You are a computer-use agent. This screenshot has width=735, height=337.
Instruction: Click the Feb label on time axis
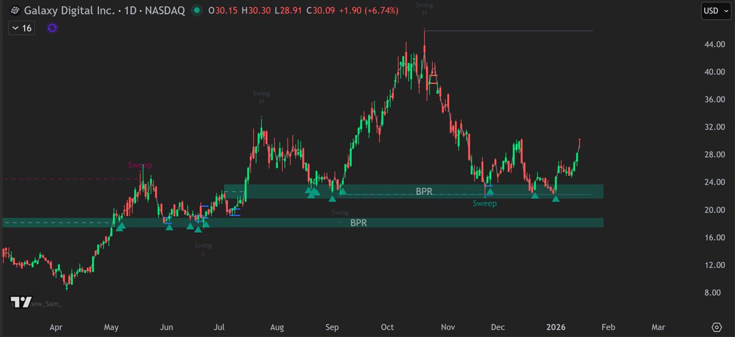pos(607,327)
